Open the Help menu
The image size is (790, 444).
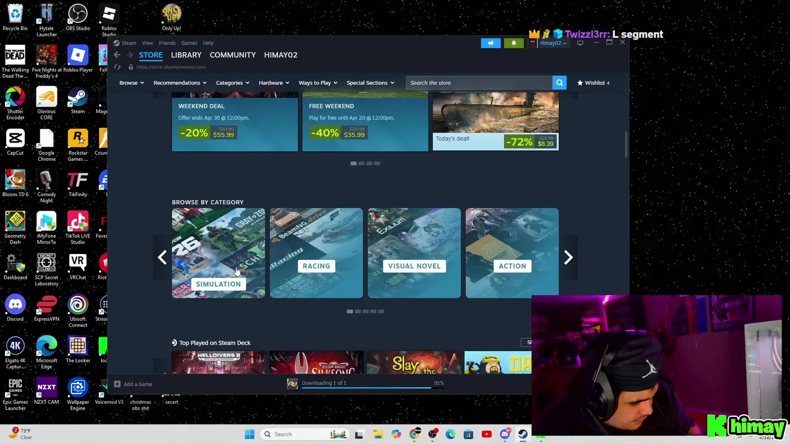(208, 43)
